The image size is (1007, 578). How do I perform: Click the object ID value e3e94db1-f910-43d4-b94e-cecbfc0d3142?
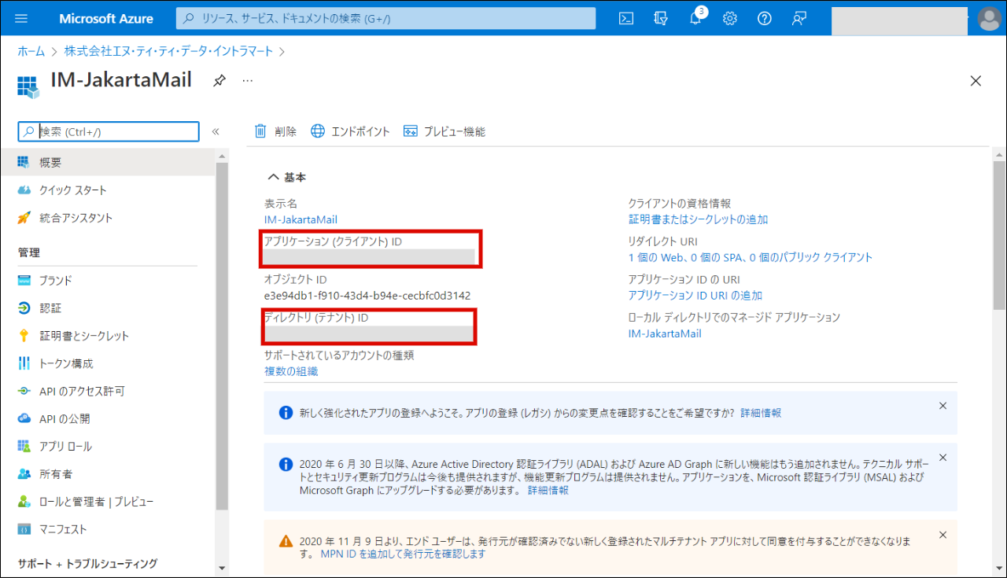(367, 296)
